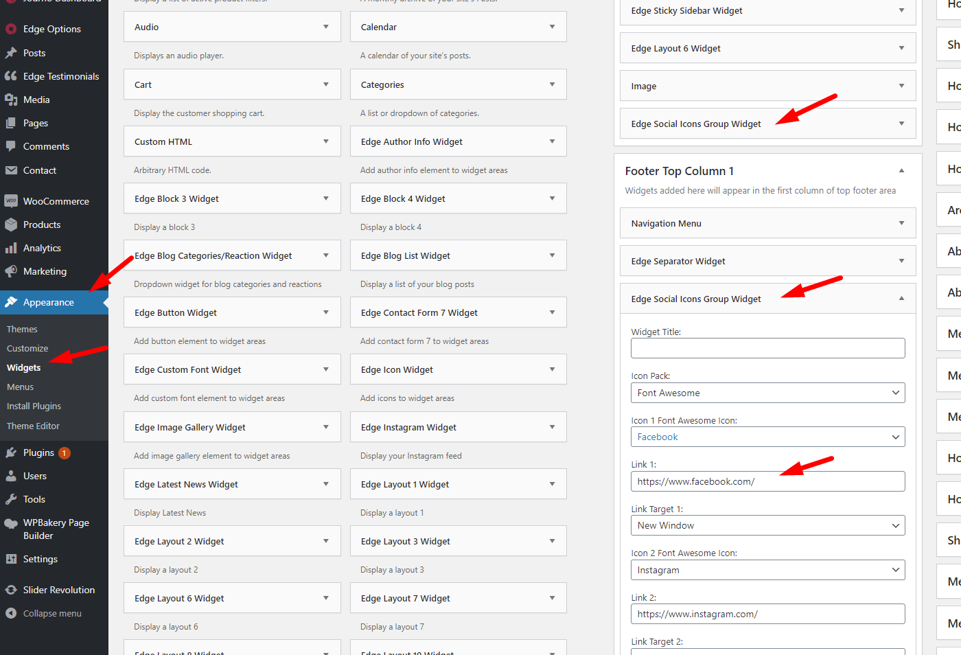The width and height of the screenshot is (961, 655).
Task: Select the Widgets submenu item
Action: 24,368
